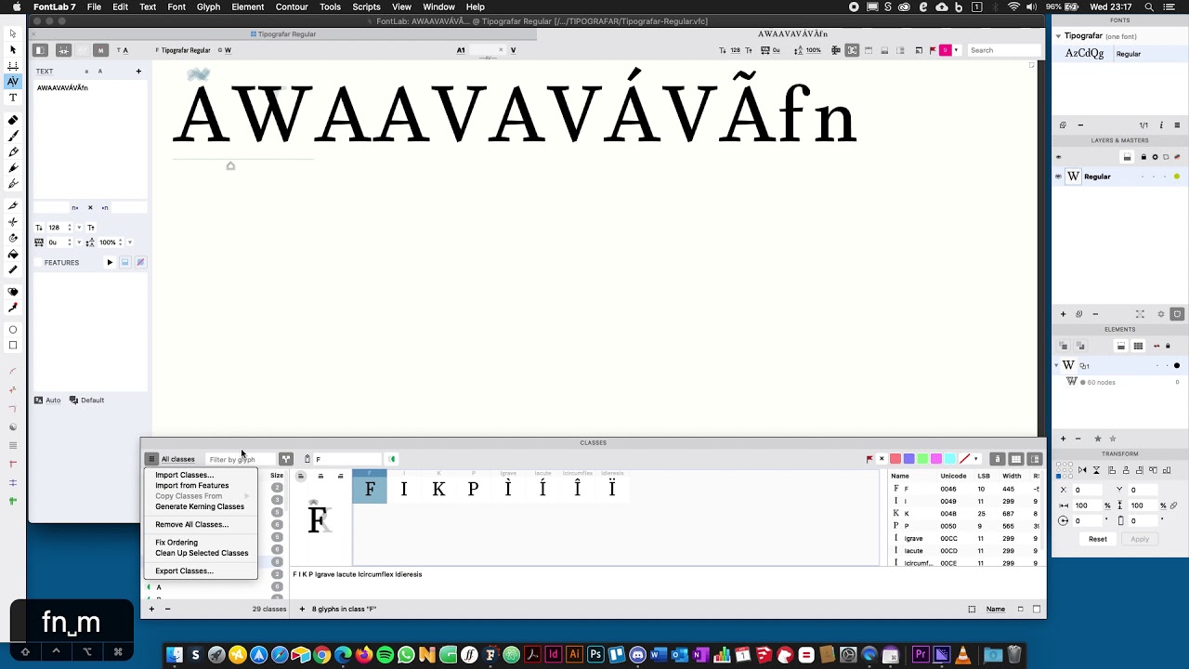Screen dimensions: 1189x669
Task: Select the Fill bucket tool
Action: [13, 253]
